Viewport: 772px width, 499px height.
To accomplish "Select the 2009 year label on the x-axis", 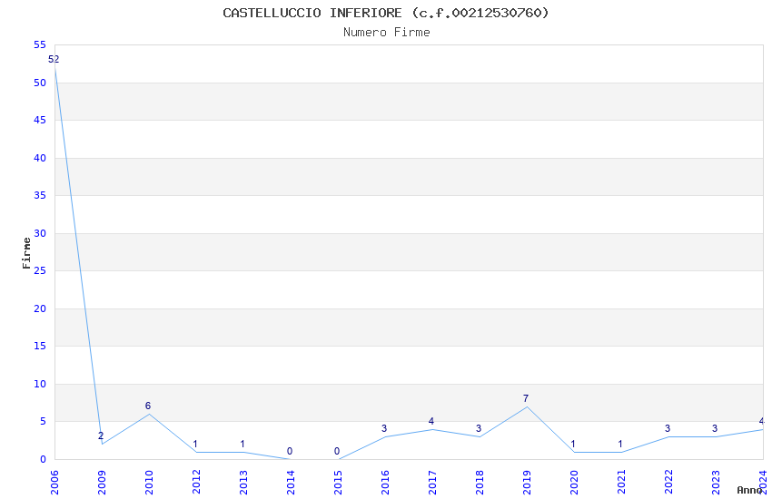I will click(x=102, y=481).
